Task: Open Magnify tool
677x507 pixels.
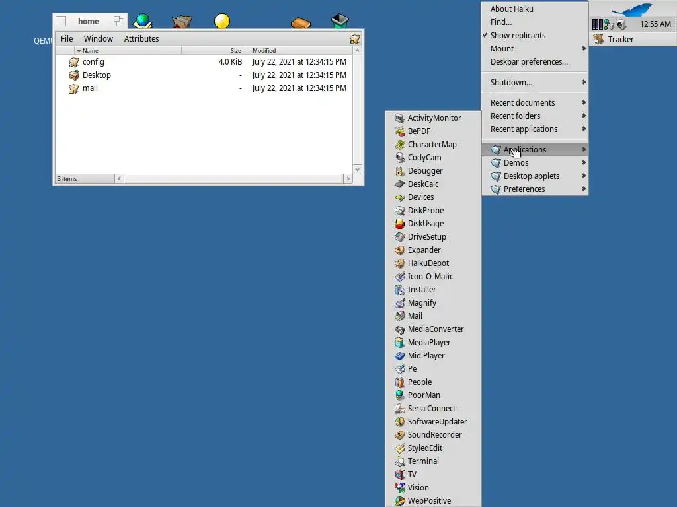Action: 433,302
